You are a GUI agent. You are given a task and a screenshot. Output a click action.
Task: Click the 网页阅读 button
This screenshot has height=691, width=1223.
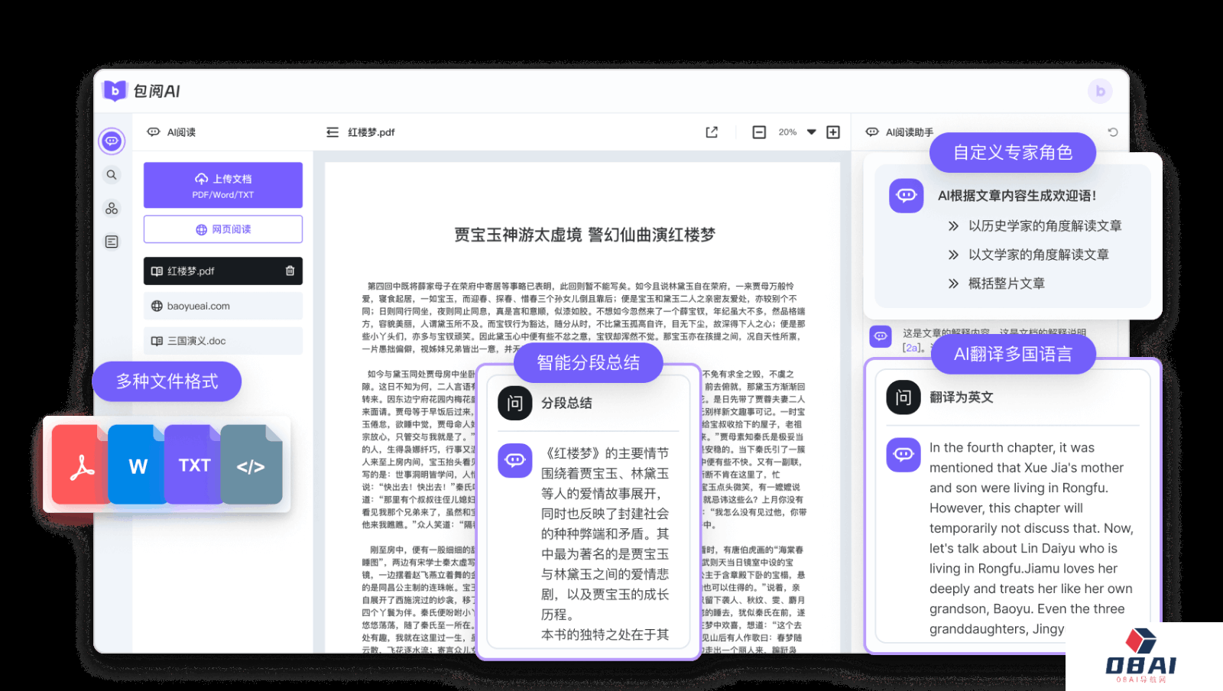point(223,229)
